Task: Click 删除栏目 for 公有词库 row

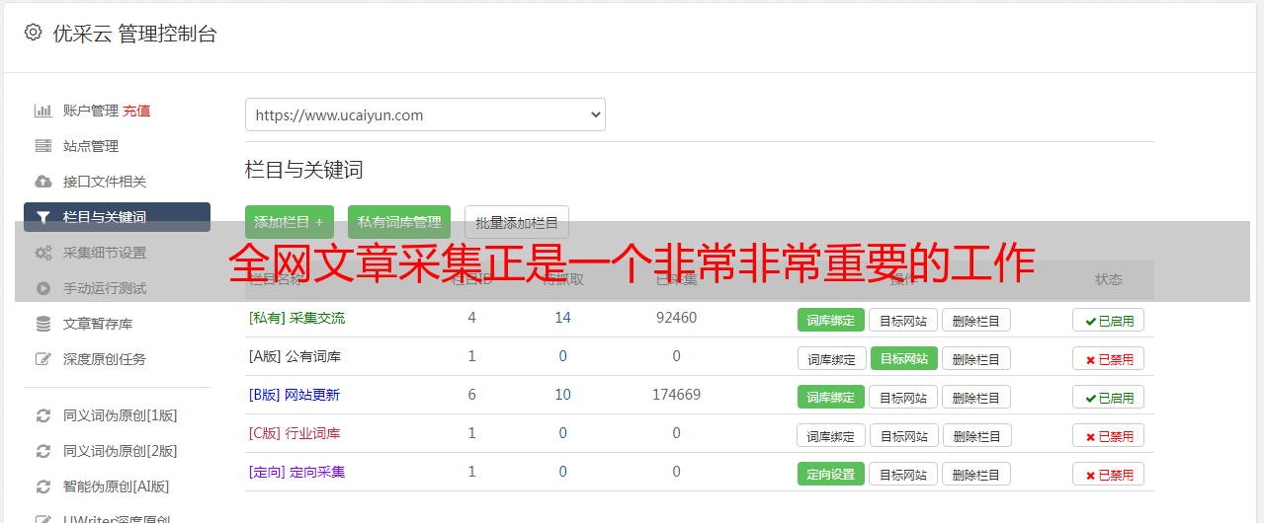Action: tap(976, 358)
